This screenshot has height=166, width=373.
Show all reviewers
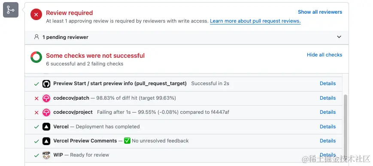coord(320,12)
